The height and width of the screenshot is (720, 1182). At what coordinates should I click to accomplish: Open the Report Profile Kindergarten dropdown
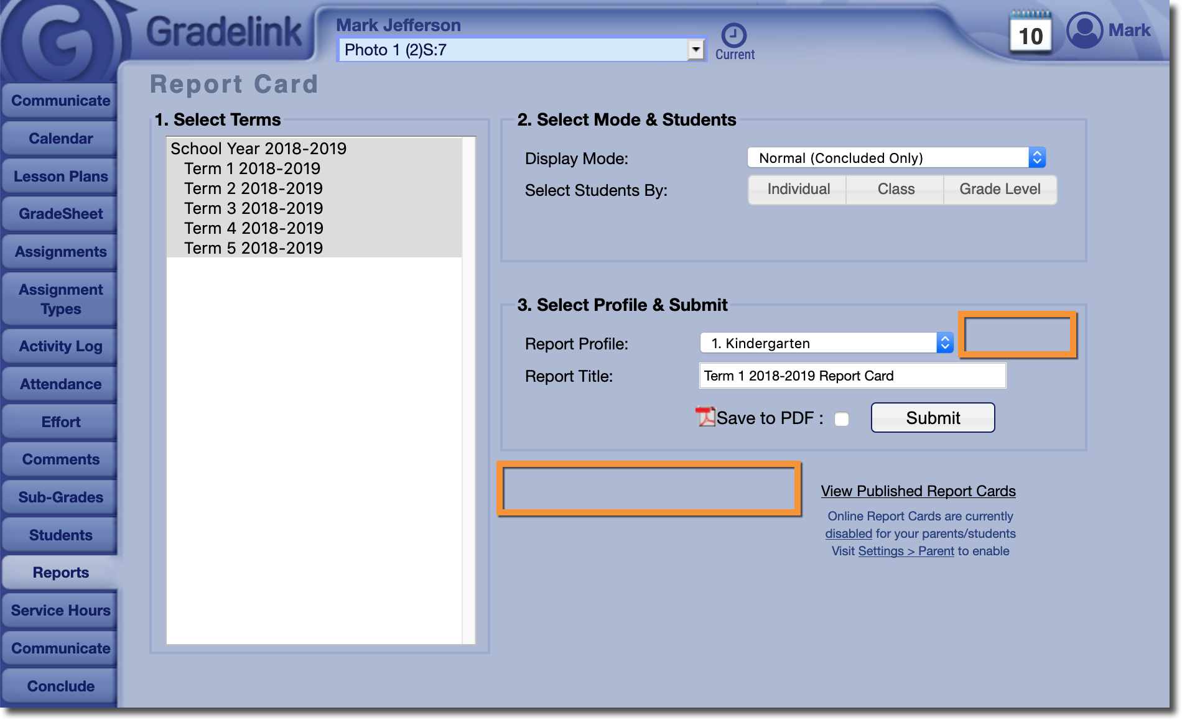[x=826, y=343]
